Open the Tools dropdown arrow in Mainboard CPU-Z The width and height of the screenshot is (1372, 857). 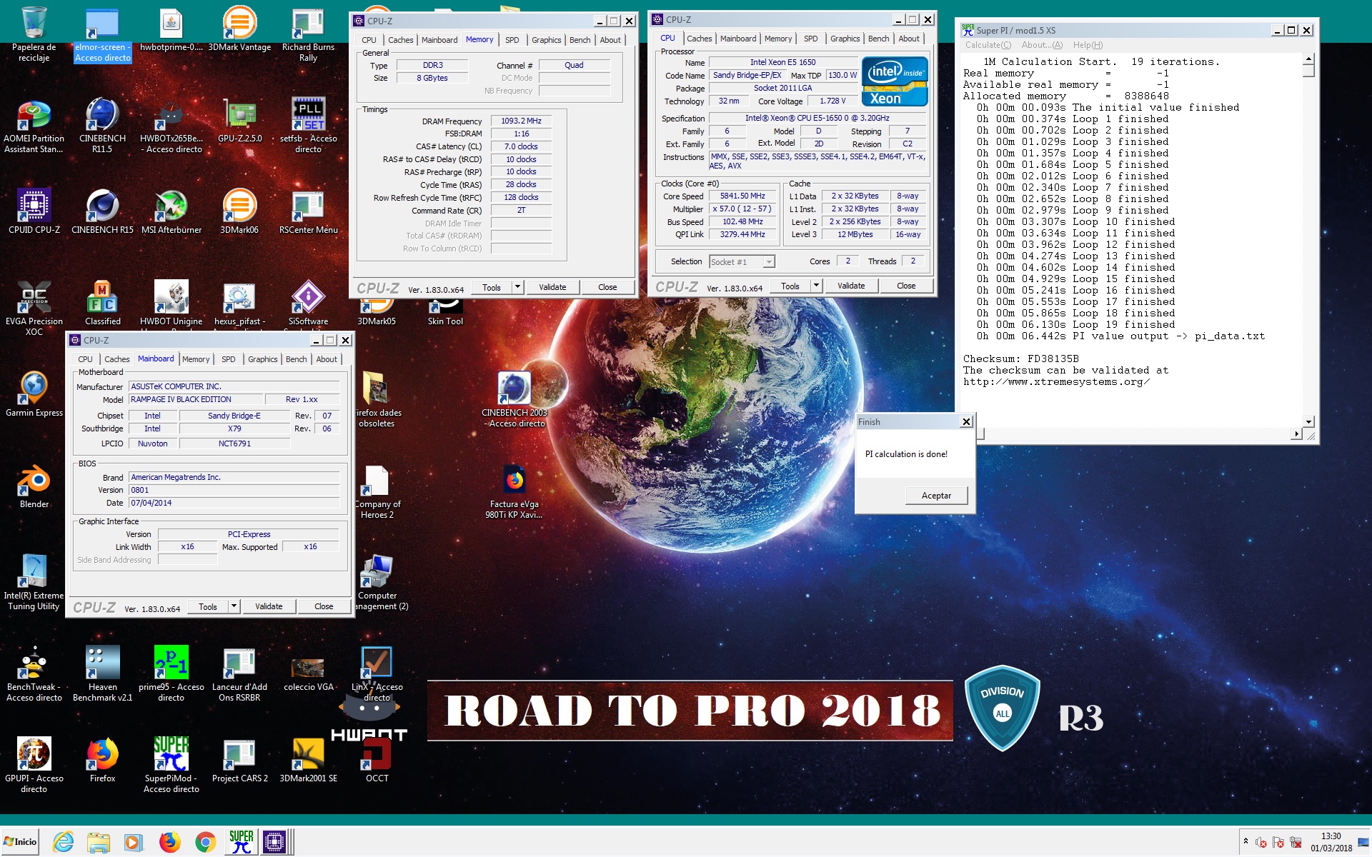click(234, 606)
